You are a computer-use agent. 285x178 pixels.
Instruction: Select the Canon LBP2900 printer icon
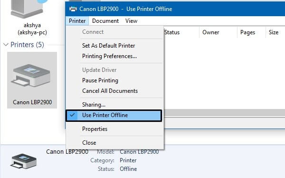[x=32, y=80]
